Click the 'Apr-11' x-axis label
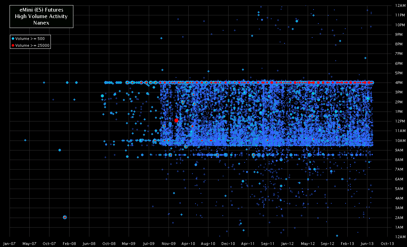This screenshot has width=407, height=247. coord(248,244)
